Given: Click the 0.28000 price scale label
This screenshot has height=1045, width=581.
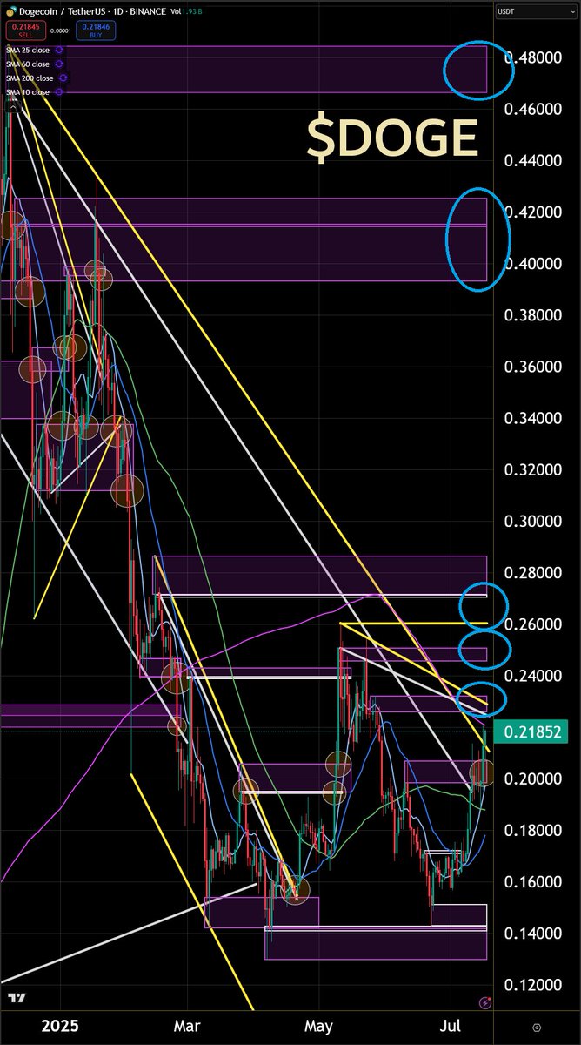Looking at the screenshot, I should coord(534,573).
